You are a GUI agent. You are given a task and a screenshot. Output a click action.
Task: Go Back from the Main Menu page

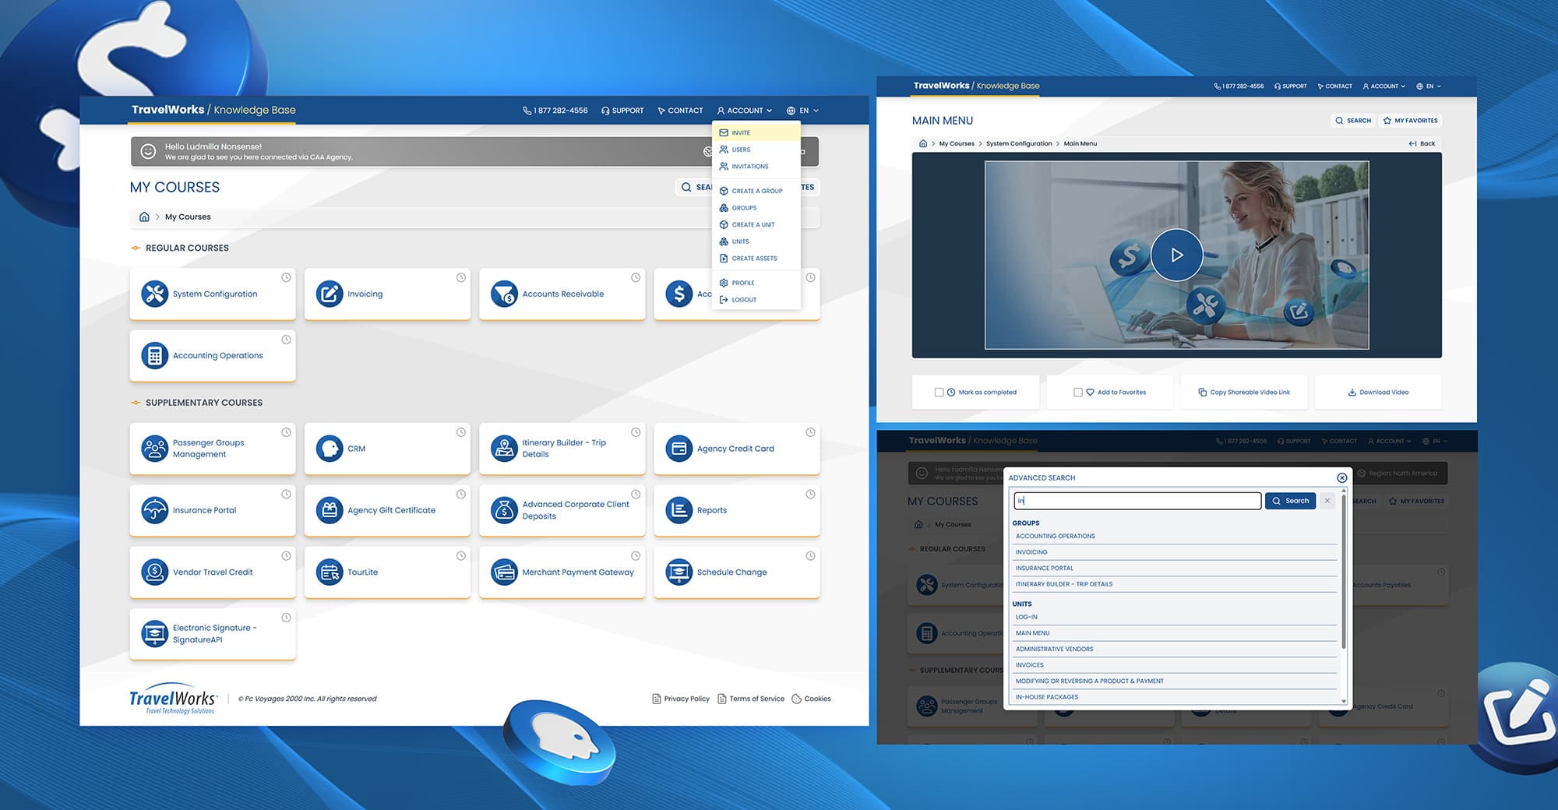coord(1422,143)
